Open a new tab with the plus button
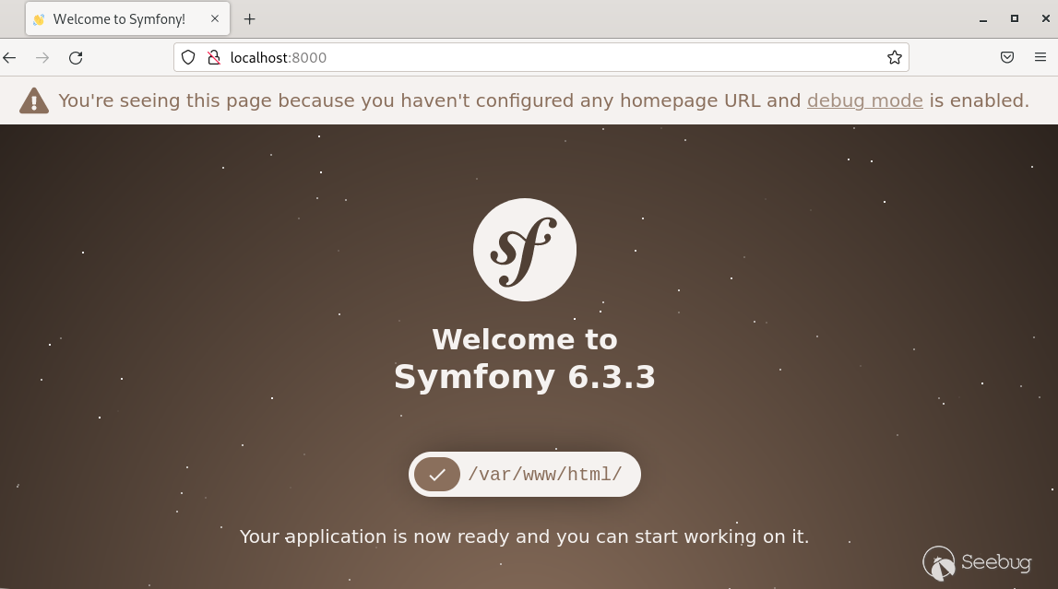 click(x=250, y=18)
